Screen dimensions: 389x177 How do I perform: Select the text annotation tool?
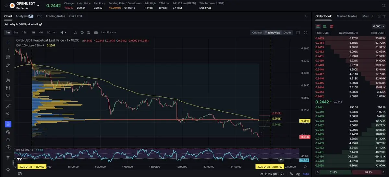click(8, 73)
